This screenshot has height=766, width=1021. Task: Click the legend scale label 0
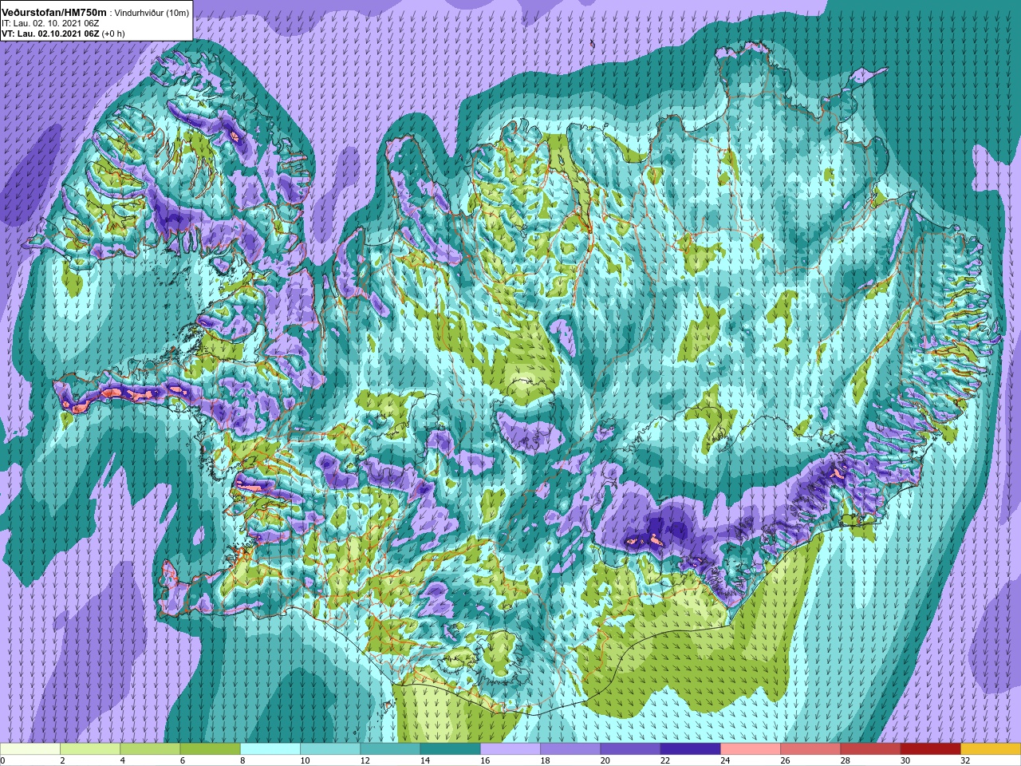3,760
